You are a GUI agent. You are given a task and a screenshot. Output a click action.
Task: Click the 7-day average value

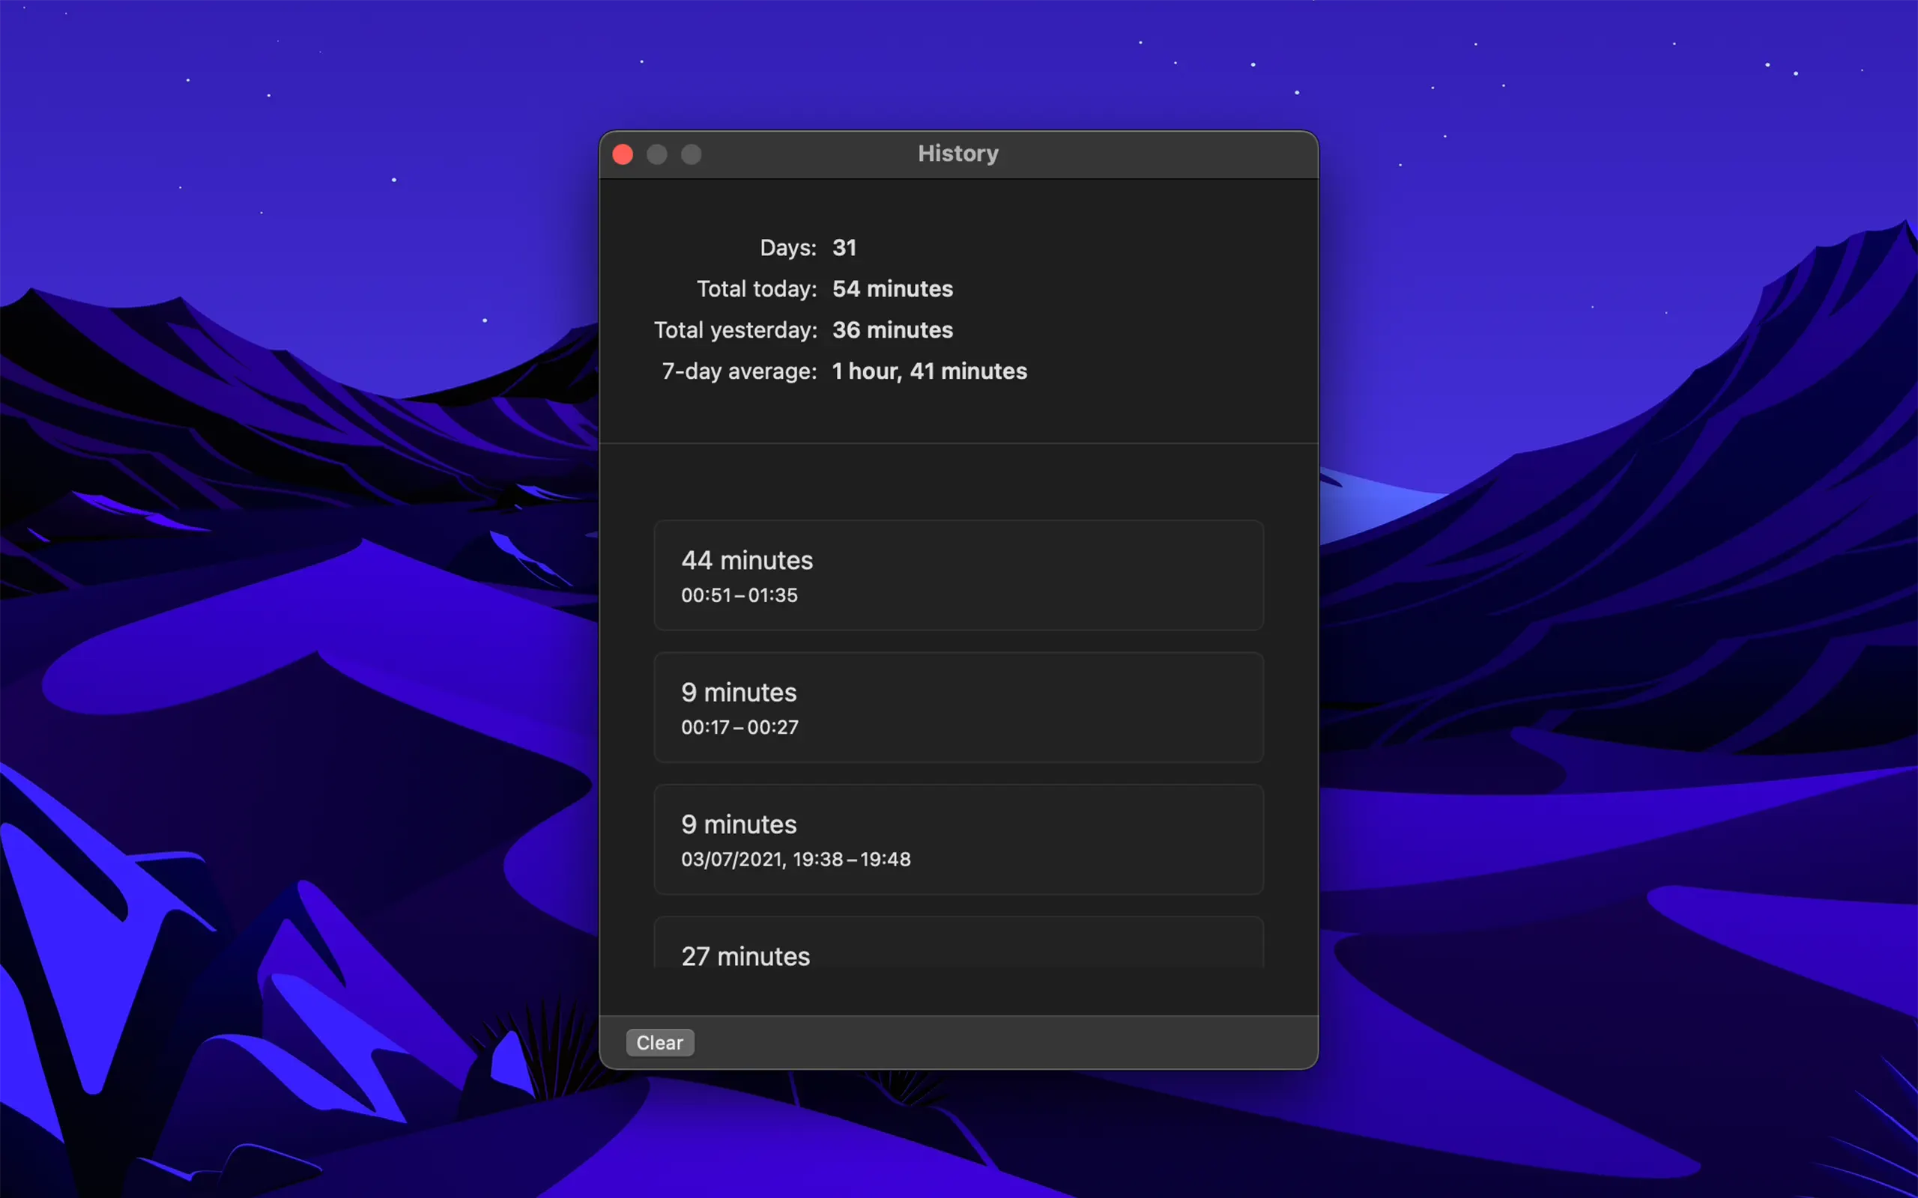929,371
